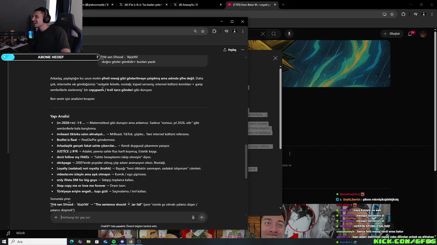Click the install app icon in YouTube address bar

click(385, 14)
